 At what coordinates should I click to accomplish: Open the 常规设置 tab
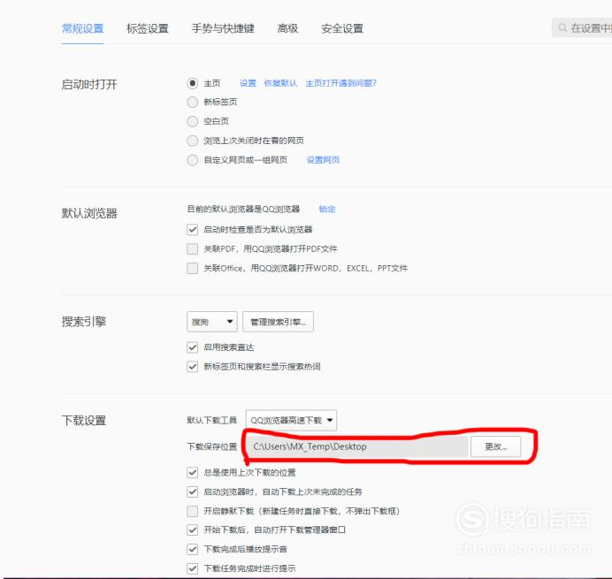point(82,28)
